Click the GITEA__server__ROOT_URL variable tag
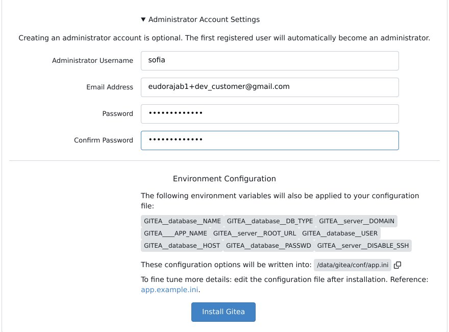The height and width of the screenshot is (332, 449). [255, 233]
